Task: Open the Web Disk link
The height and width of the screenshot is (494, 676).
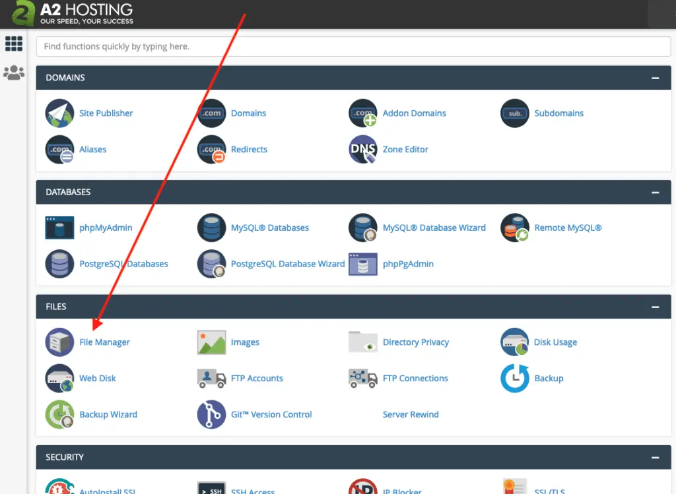Action: click(98, 378)
